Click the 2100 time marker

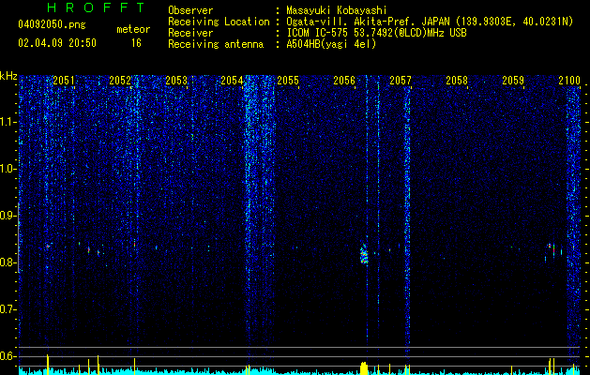pyautogui.click(x=569, y=81)
